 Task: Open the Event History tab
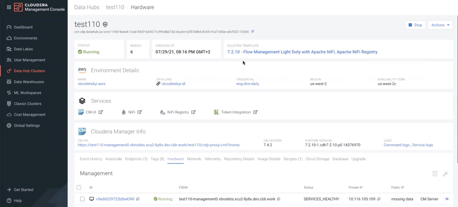pyautogui.click(x=91, y=159)
